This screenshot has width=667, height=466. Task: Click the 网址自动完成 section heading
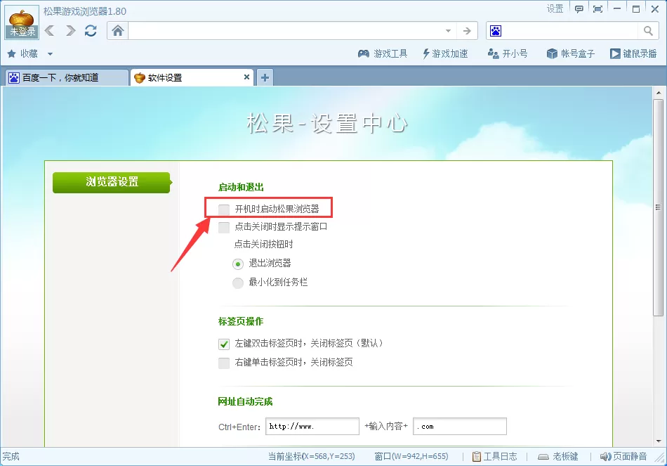(x=245, y=401)
